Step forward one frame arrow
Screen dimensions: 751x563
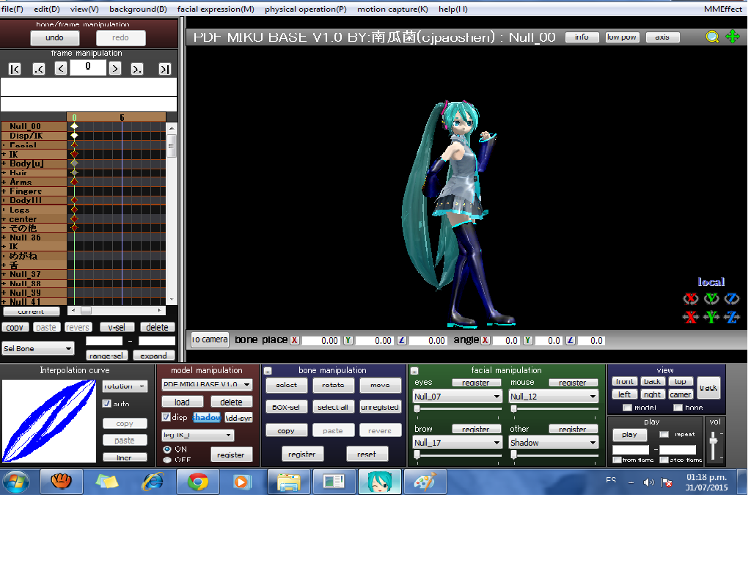click(115, 68)
